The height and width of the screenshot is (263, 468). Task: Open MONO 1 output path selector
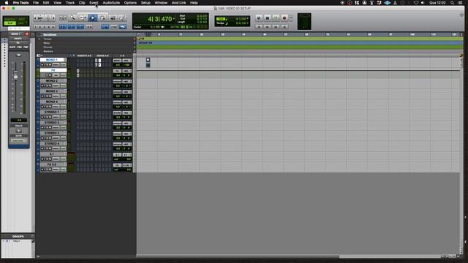pos(127,60)
